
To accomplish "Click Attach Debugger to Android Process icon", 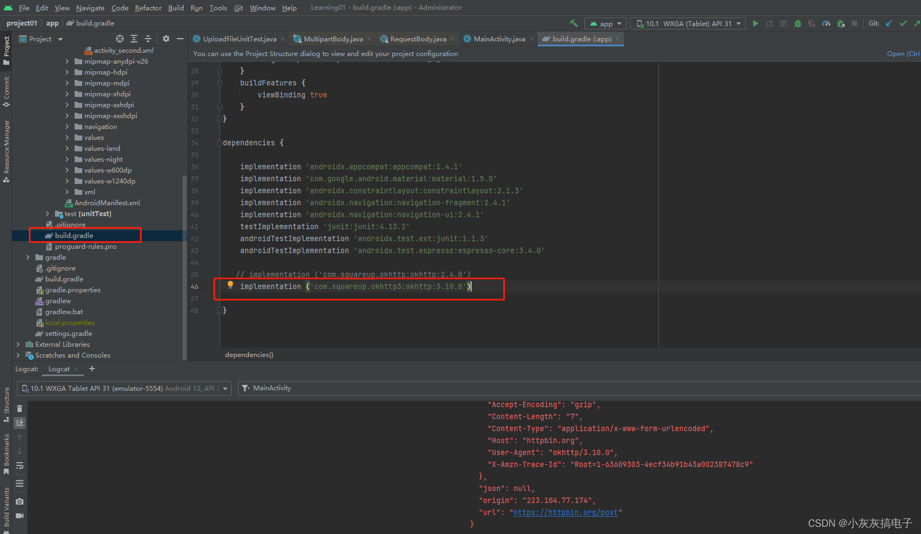I will pos(841,23).
